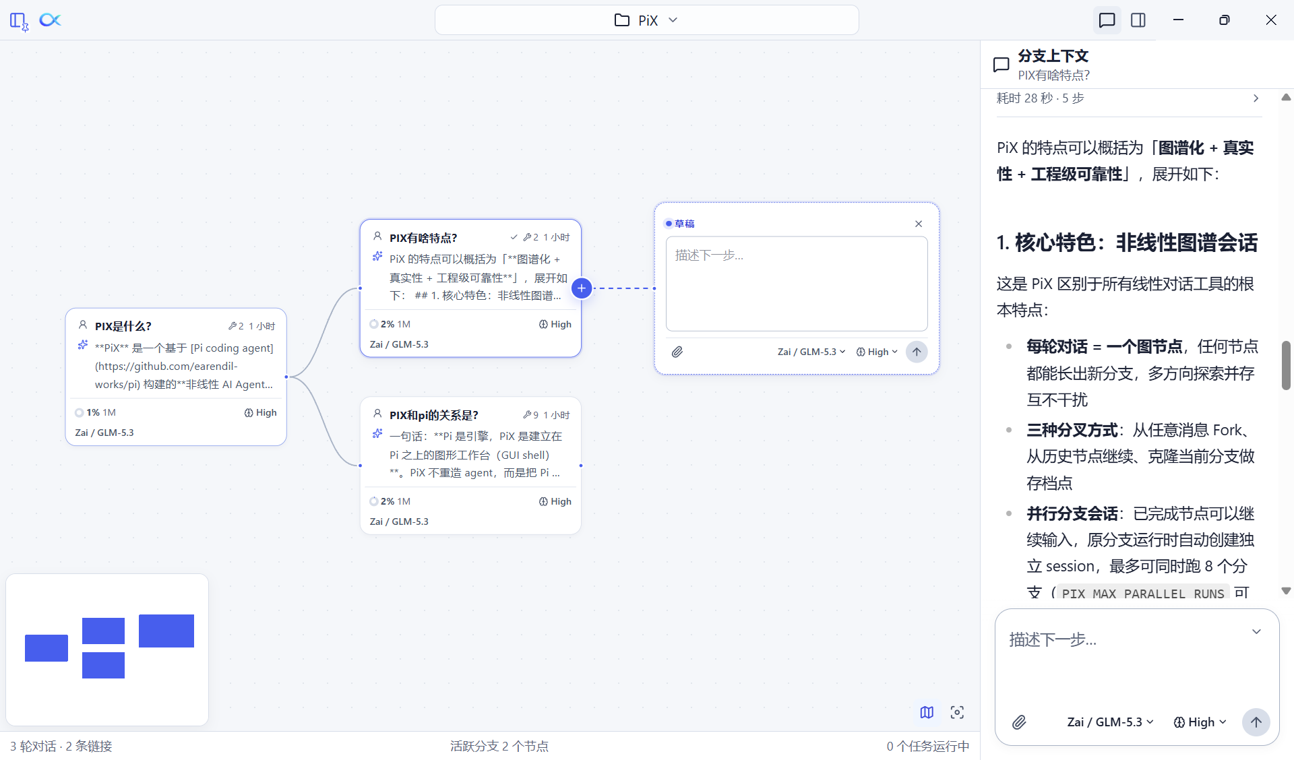Click the 活跃分支 2 个节点 status text
The width and height of the screenshot is (1294, 760).
(x=499, y=747)
